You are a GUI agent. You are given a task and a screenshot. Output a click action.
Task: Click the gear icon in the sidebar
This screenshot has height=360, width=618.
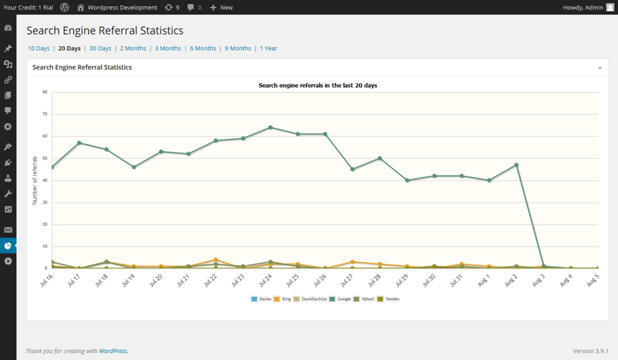tap(8, 126)
